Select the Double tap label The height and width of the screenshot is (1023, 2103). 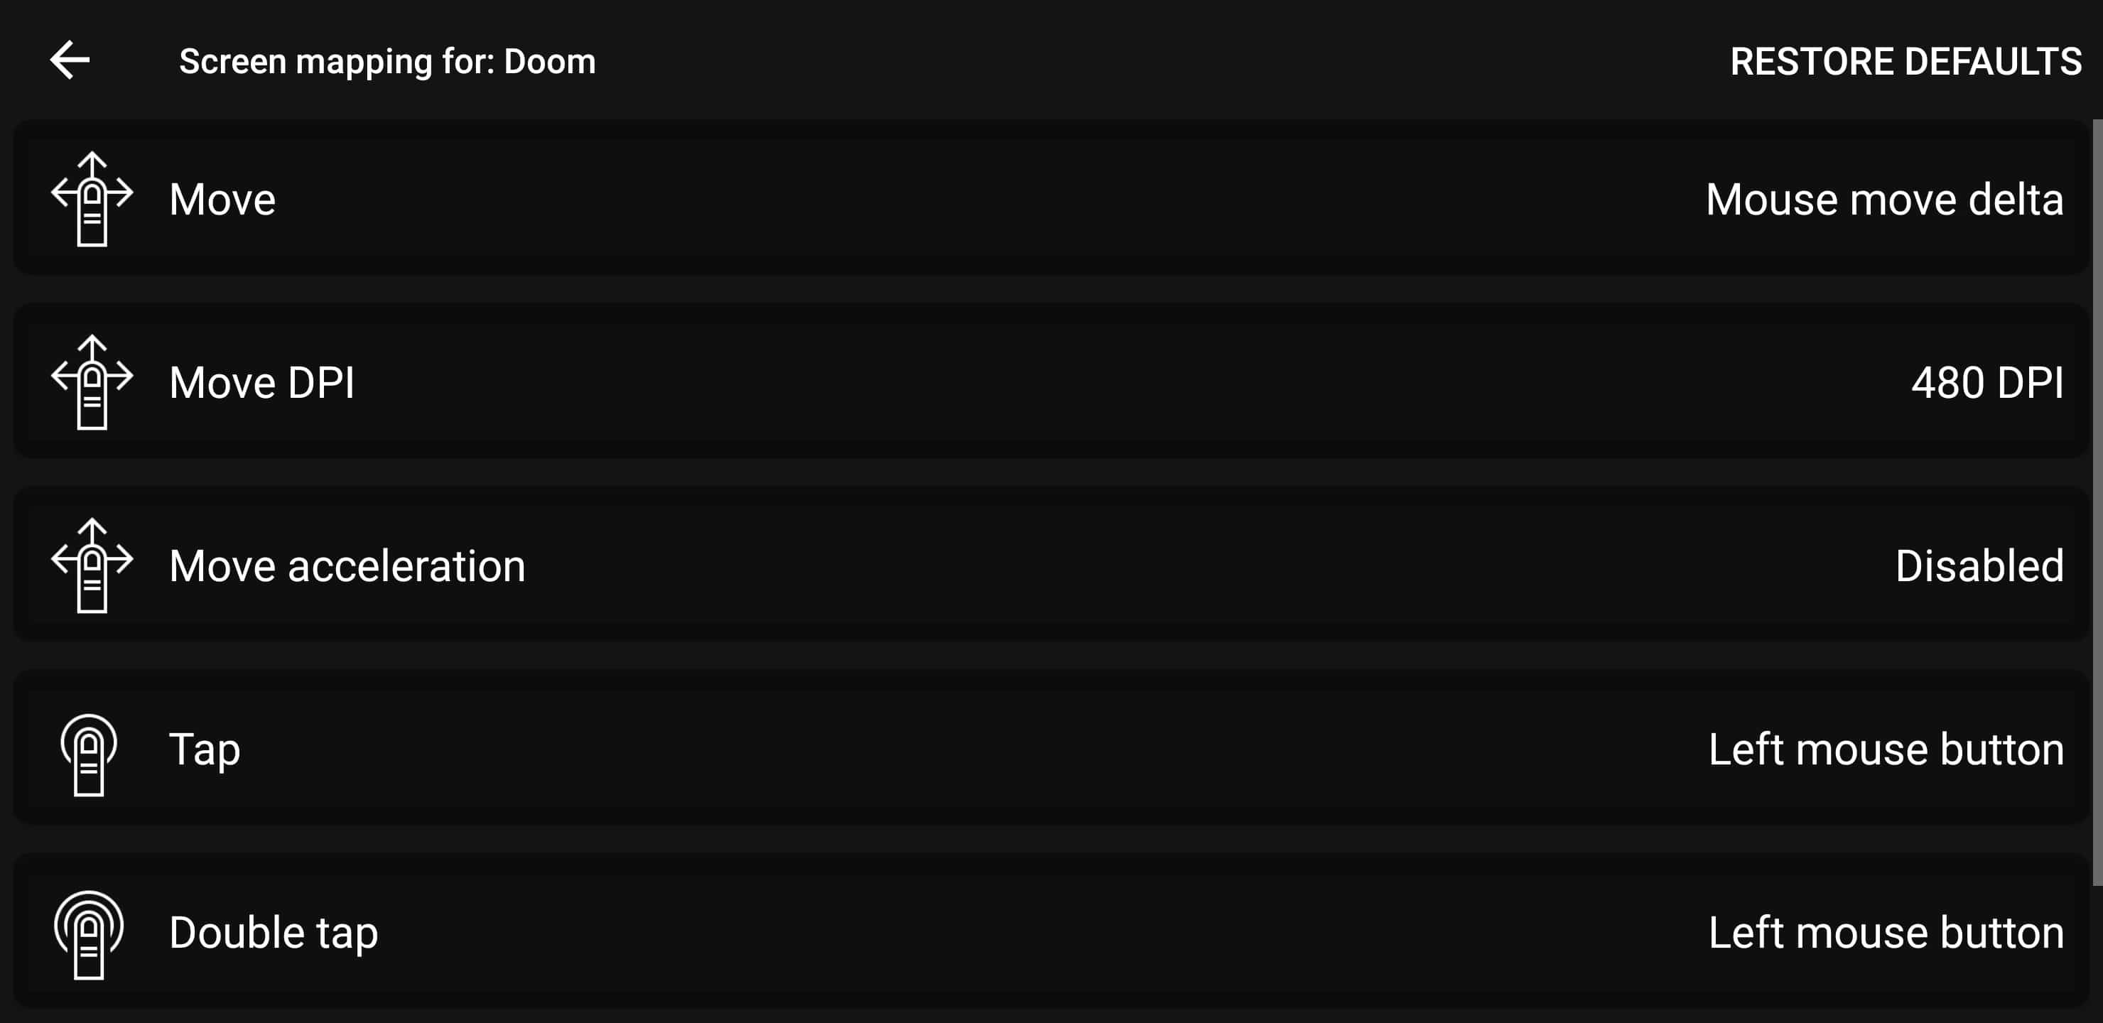pos(274,932)
